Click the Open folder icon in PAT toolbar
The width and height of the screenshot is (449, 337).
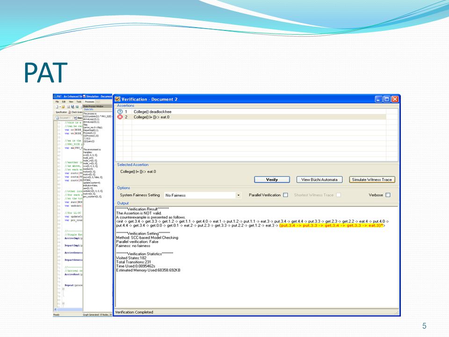63,107
